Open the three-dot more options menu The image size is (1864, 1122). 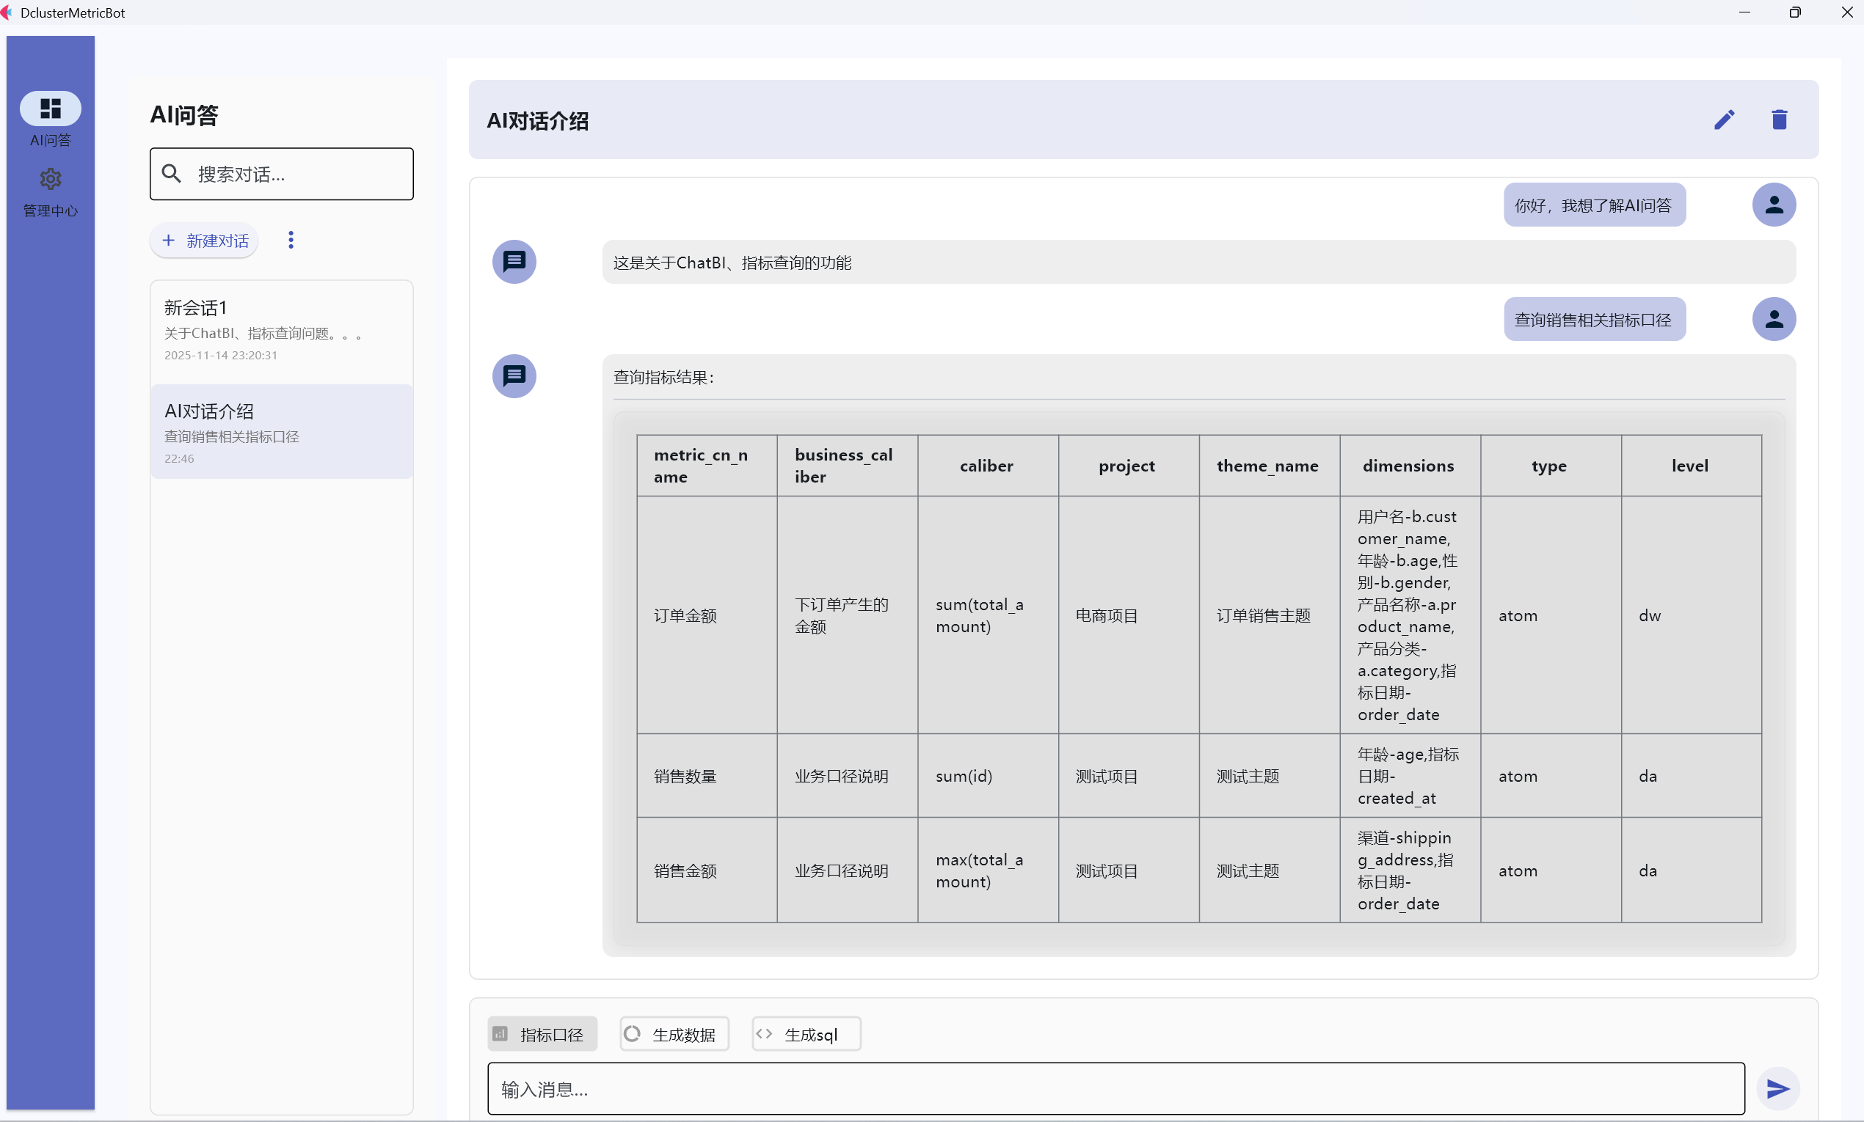point(291,241)
